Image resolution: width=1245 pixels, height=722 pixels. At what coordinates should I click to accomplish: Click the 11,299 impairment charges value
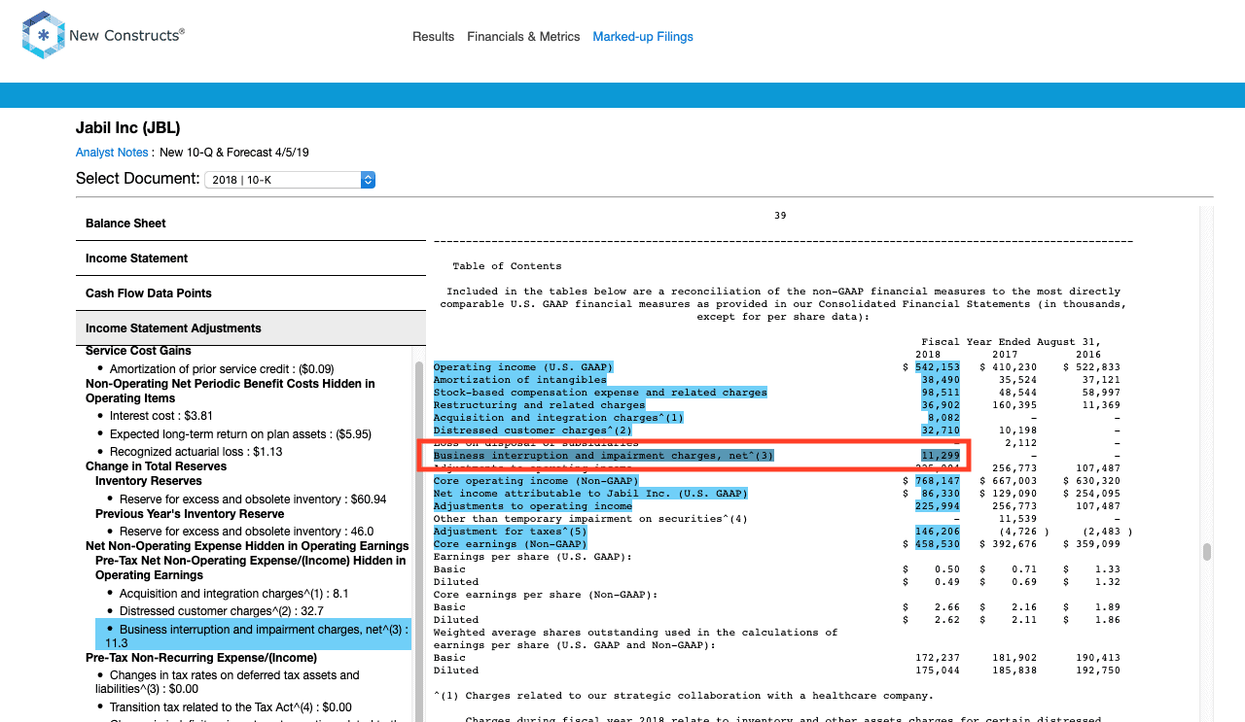click(941, 456)
